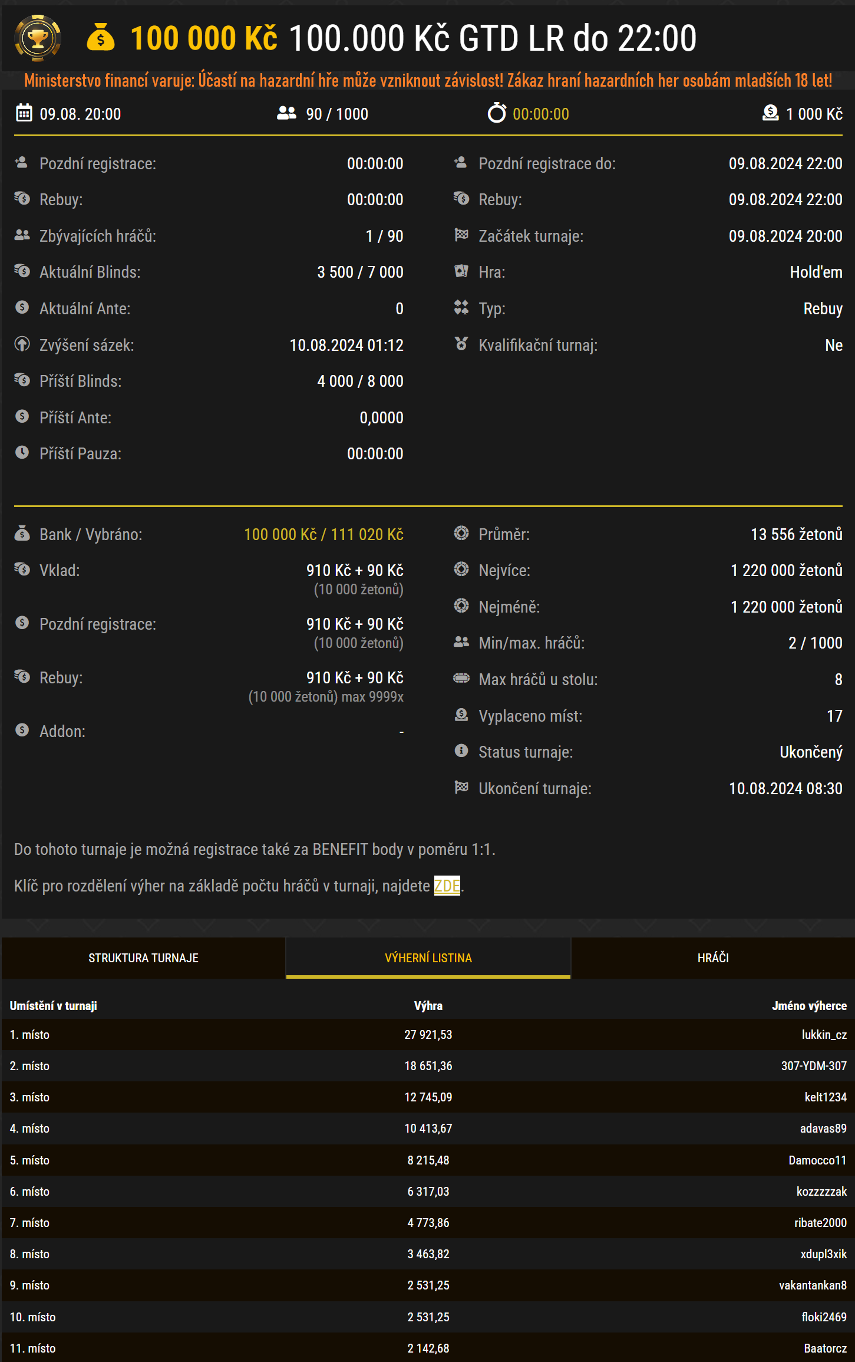Click the Jméno výherce column header
Viewport: 855px width, 1362px height.
click(809, 1006)
